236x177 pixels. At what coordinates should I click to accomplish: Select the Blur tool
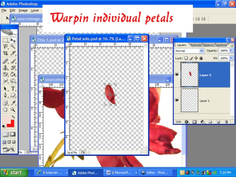pos(5,81)
